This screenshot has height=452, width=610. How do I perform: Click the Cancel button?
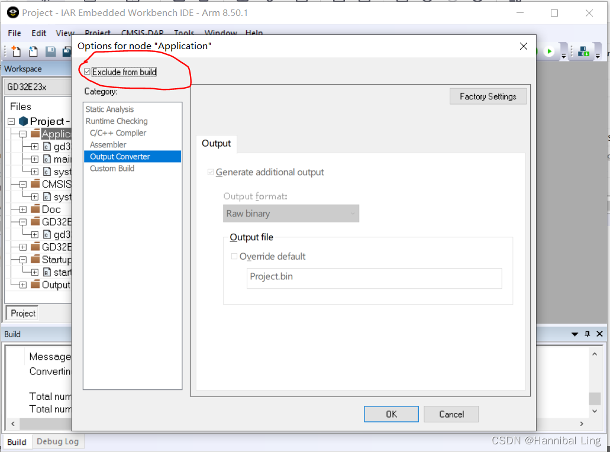[x=451, y=414]
